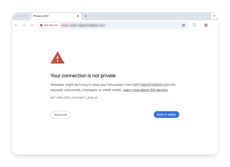Open the profile avatar menu
This screenshot has width=230, height=167.
[206, 25]
